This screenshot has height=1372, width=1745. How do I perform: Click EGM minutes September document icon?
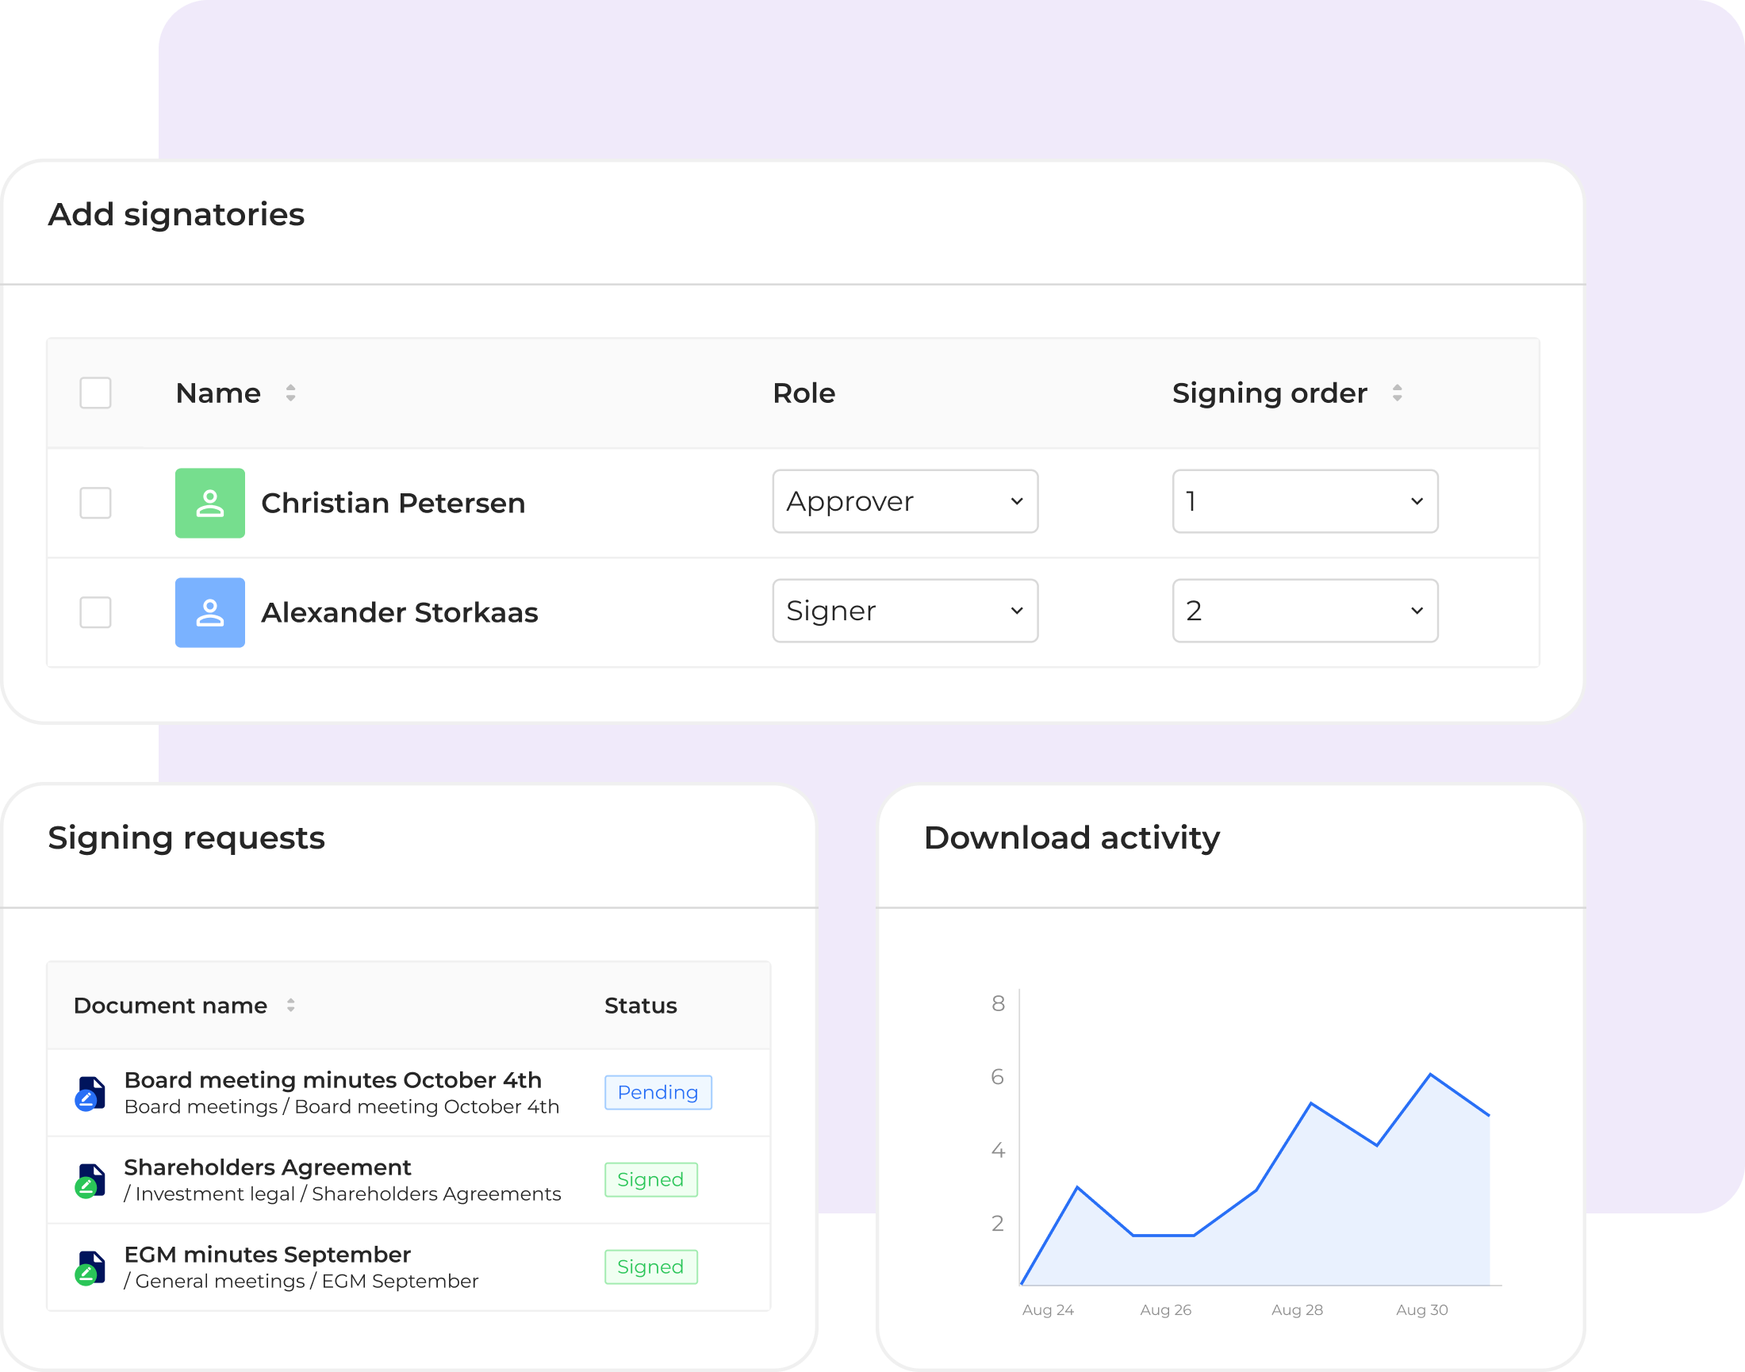[x=90, y=1267]
